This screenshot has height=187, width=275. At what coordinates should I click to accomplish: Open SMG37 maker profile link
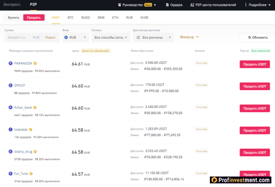[x=20, y=85]
